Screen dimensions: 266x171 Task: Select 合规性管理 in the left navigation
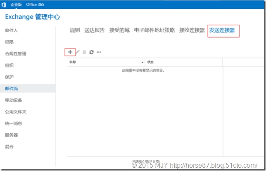(x=16, y=54)
